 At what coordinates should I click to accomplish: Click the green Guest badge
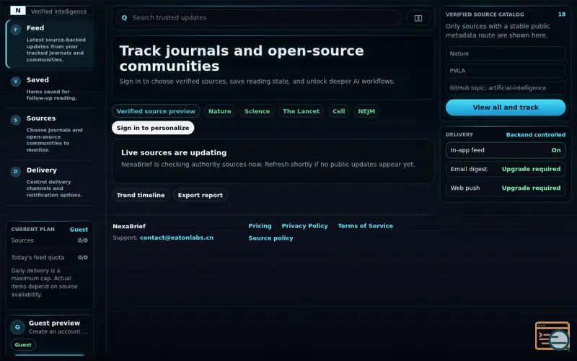pyautogui.click(x=23, y=345)
